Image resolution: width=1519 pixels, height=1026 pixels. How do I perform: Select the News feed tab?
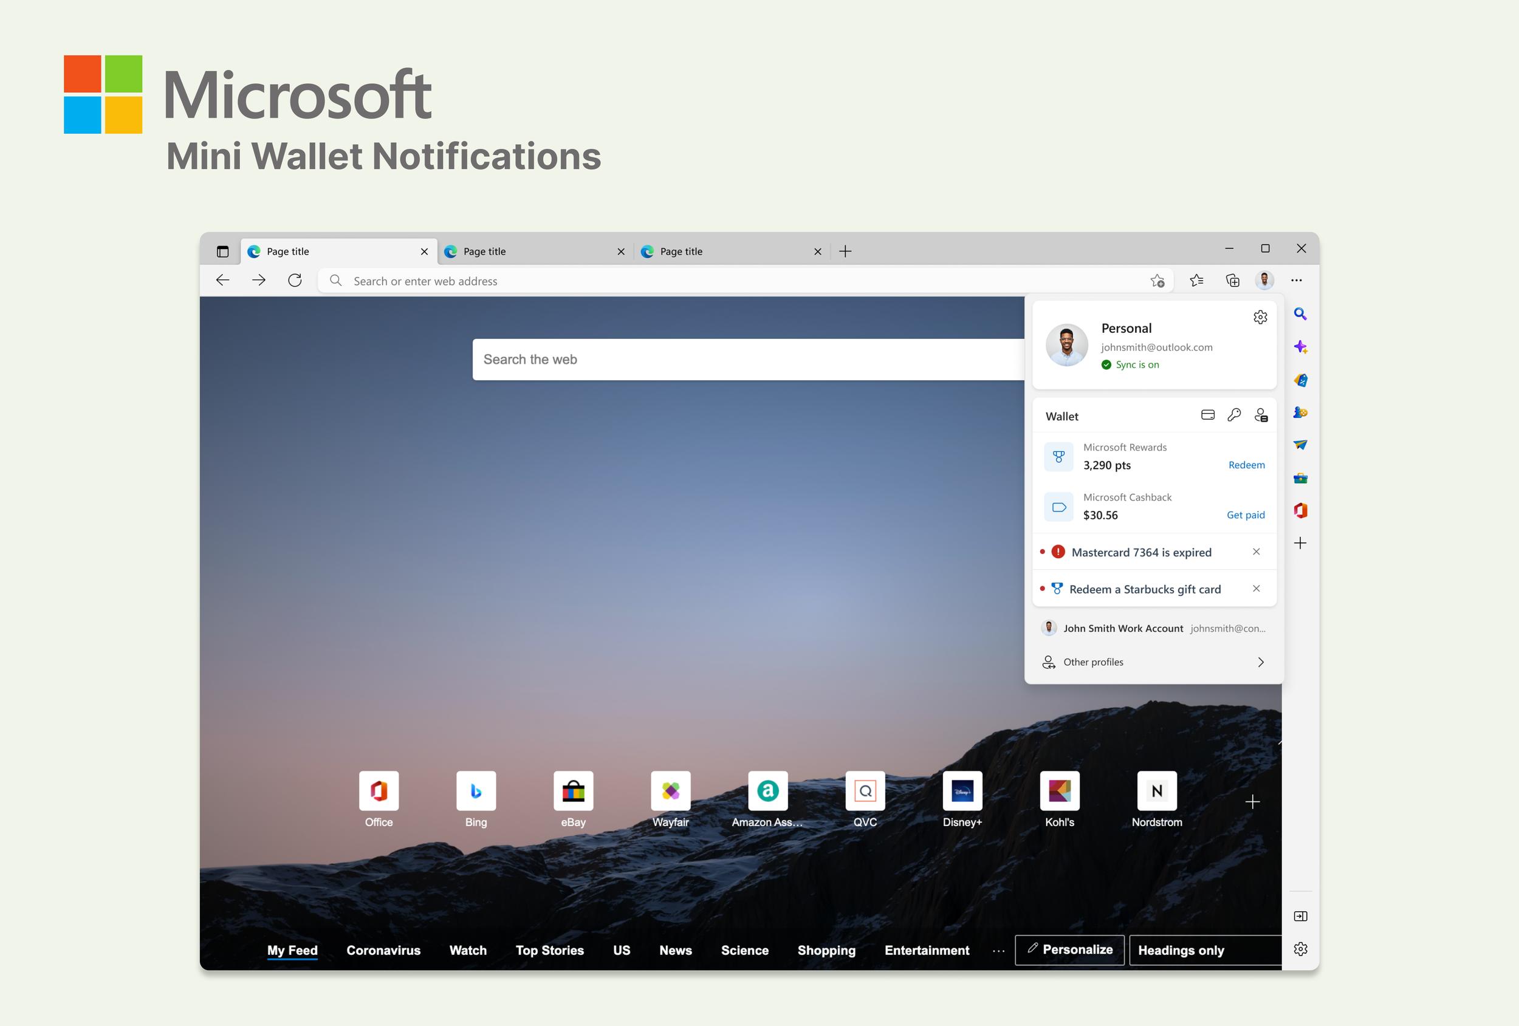tap(675, 950)
